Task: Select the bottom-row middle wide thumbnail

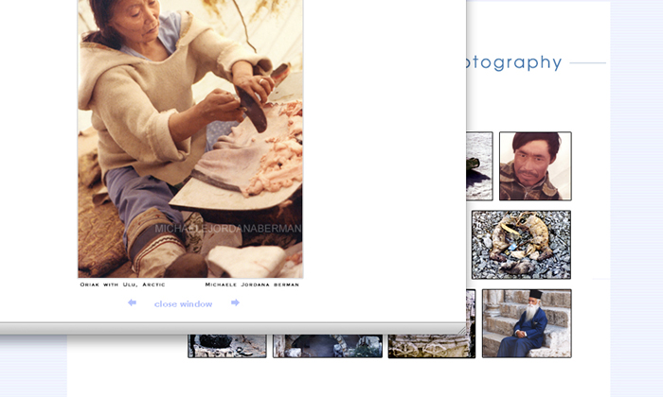Action: pos(328,346)
